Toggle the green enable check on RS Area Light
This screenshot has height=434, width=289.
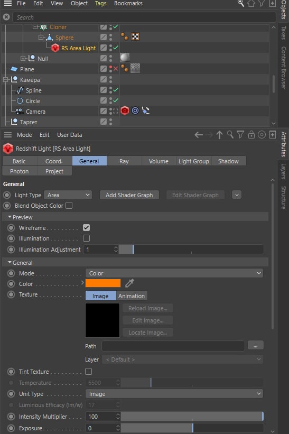pyautogui.click(x=116, y=48)
